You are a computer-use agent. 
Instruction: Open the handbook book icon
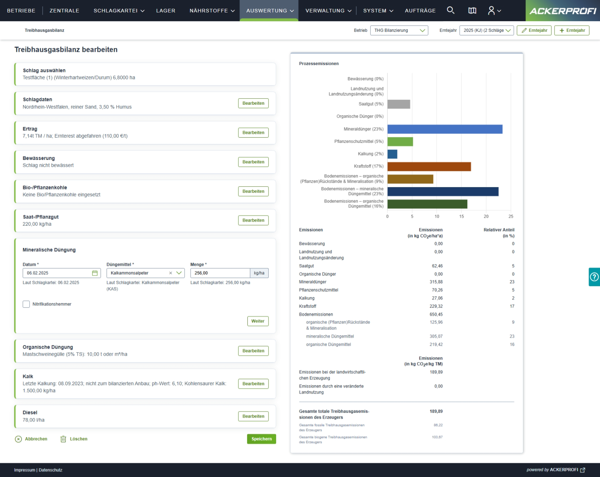472,11
